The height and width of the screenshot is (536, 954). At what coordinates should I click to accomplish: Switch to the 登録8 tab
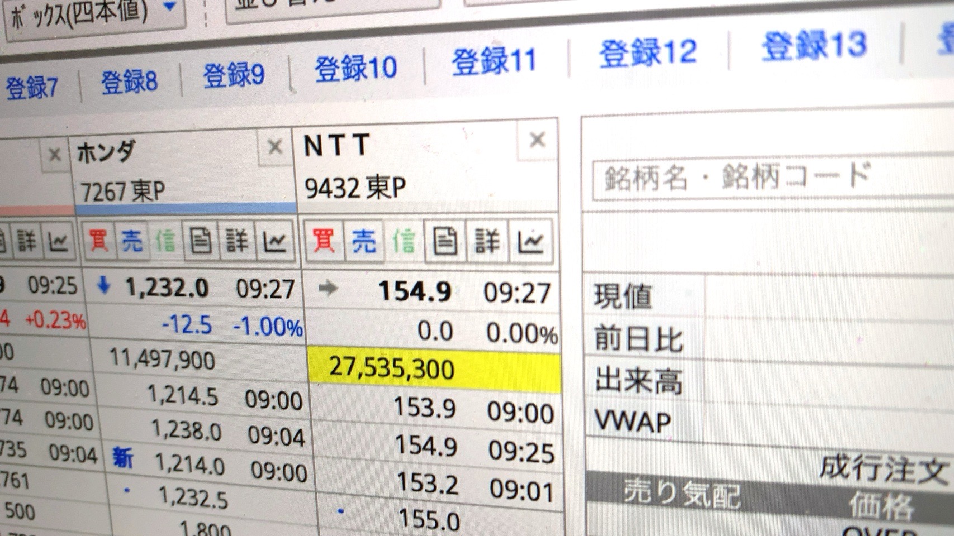tap(129, 82)
